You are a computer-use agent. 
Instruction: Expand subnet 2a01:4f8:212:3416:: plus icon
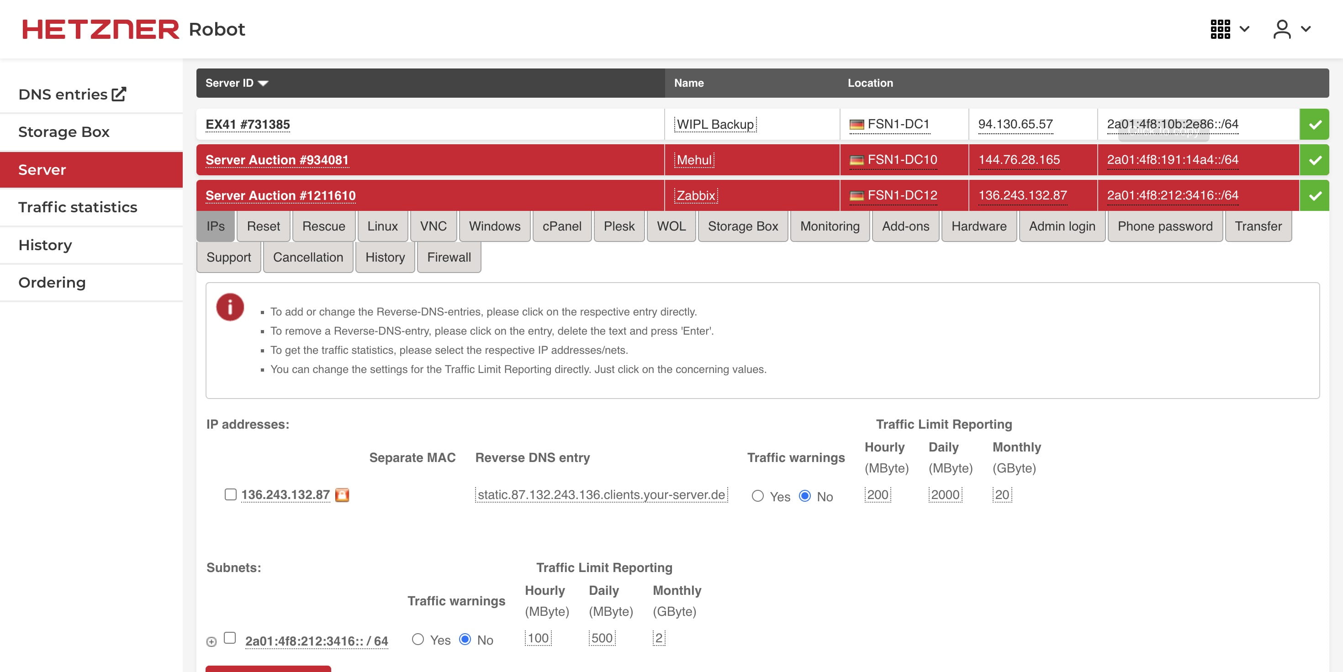(211, 641)
